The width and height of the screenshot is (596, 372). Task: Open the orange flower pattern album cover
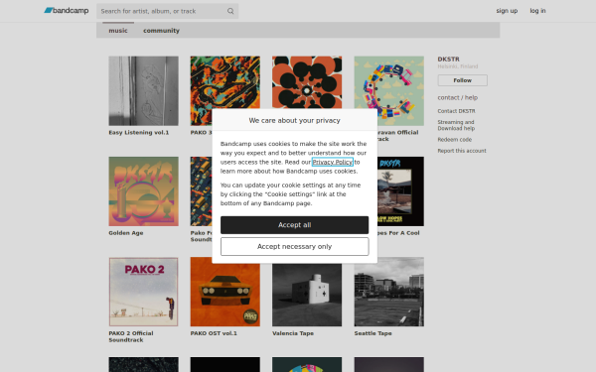[x=307, y=82]
